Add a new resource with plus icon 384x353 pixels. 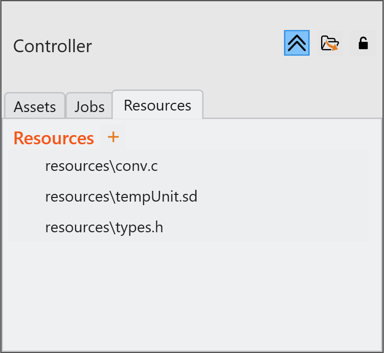pyautogui.click(x=113, y=137)
